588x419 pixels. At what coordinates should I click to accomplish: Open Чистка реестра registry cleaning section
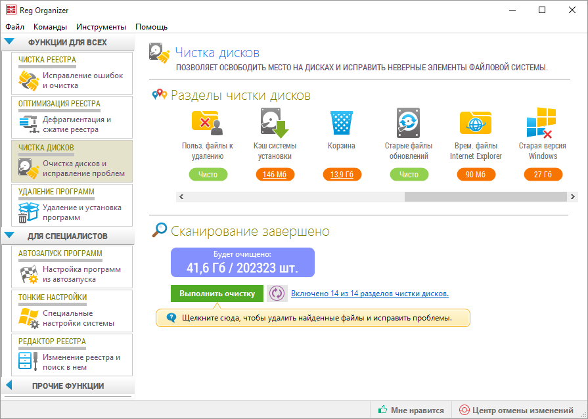(x=72, y=74)
